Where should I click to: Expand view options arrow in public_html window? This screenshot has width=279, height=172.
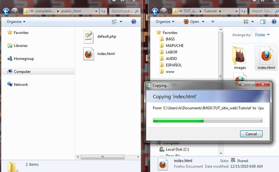(121, 22)
